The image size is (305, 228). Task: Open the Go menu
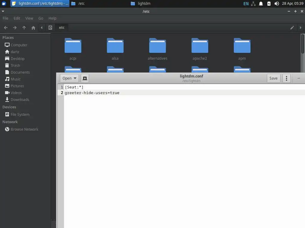click(41, 18)
